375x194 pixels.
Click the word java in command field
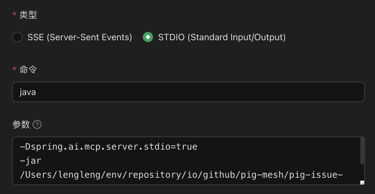click(x=28, y=92)
